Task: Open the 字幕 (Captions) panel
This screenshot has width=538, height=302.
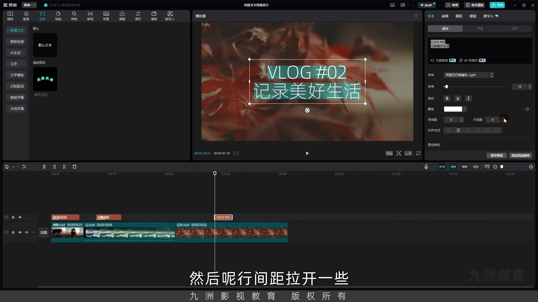Action: (x=106, y=16)
